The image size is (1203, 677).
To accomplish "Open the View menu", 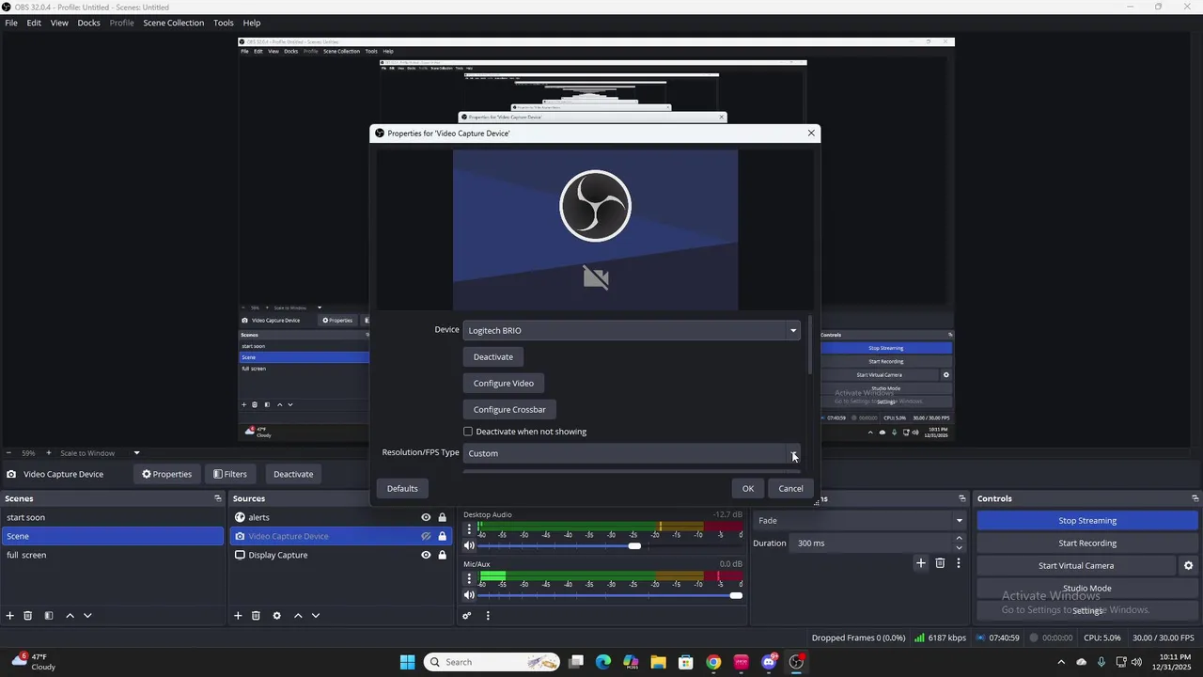I will [x=59, y=23].
